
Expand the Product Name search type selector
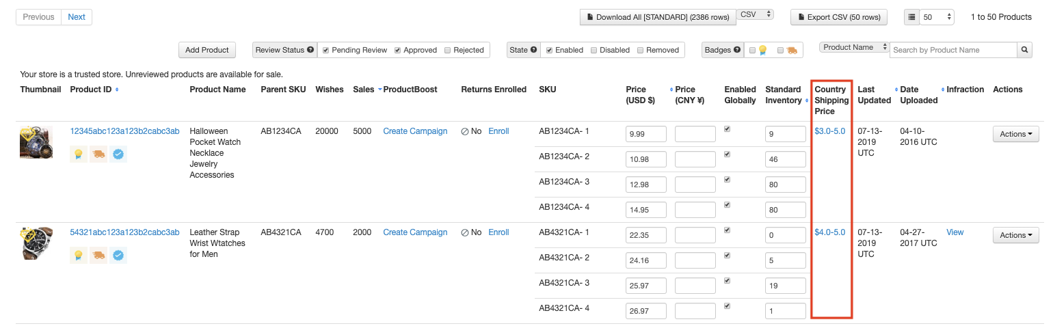(x=855, y=48)
